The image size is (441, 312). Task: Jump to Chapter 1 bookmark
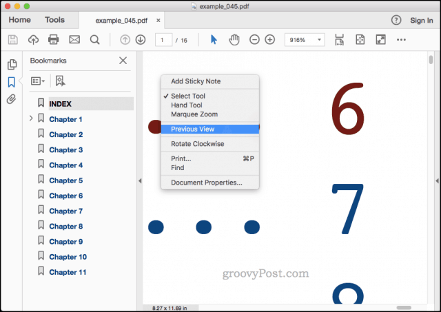point(65,119)
